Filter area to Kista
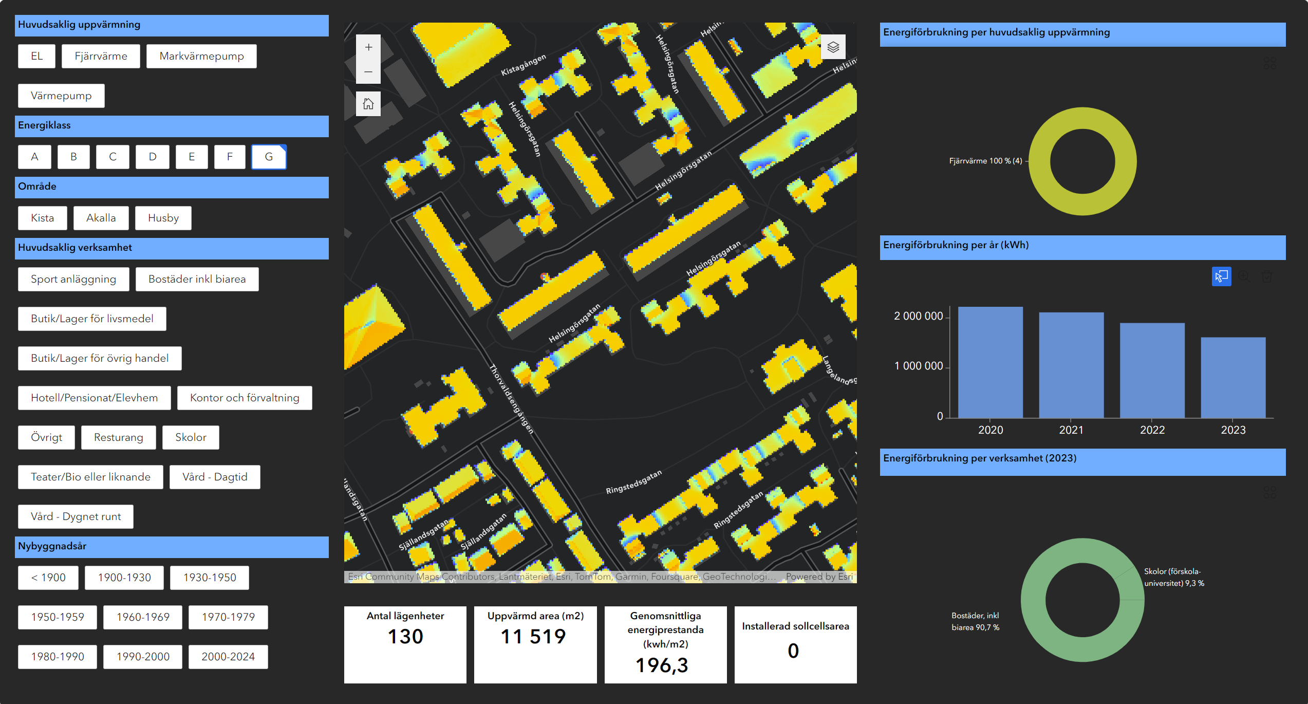Screen dimensions: 1308x704 (42, 218)
